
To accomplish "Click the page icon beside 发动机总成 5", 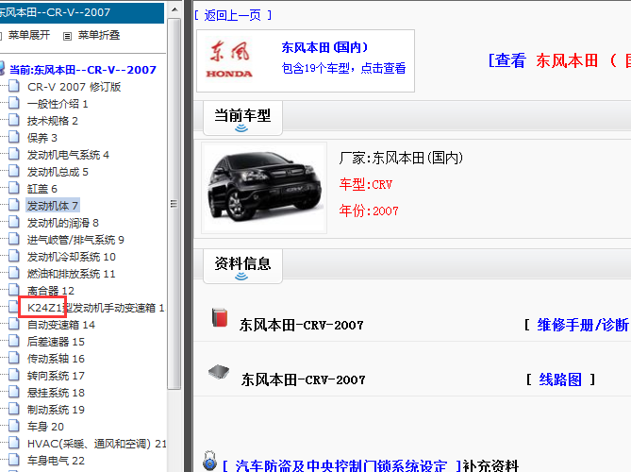I will point(14,171).
